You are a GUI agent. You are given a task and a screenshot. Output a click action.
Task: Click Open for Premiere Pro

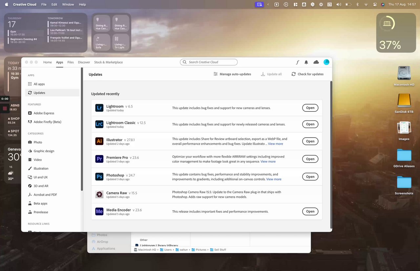[x=310, y=159]
